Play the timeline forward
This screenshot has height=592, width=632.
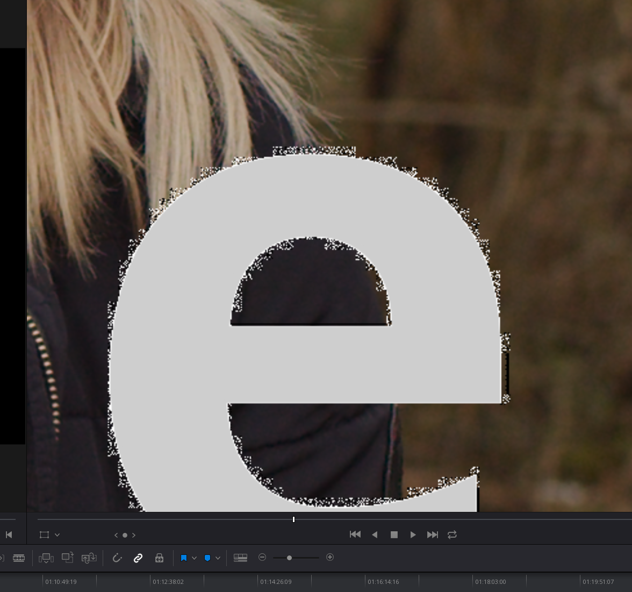click(x=413, y=534)
